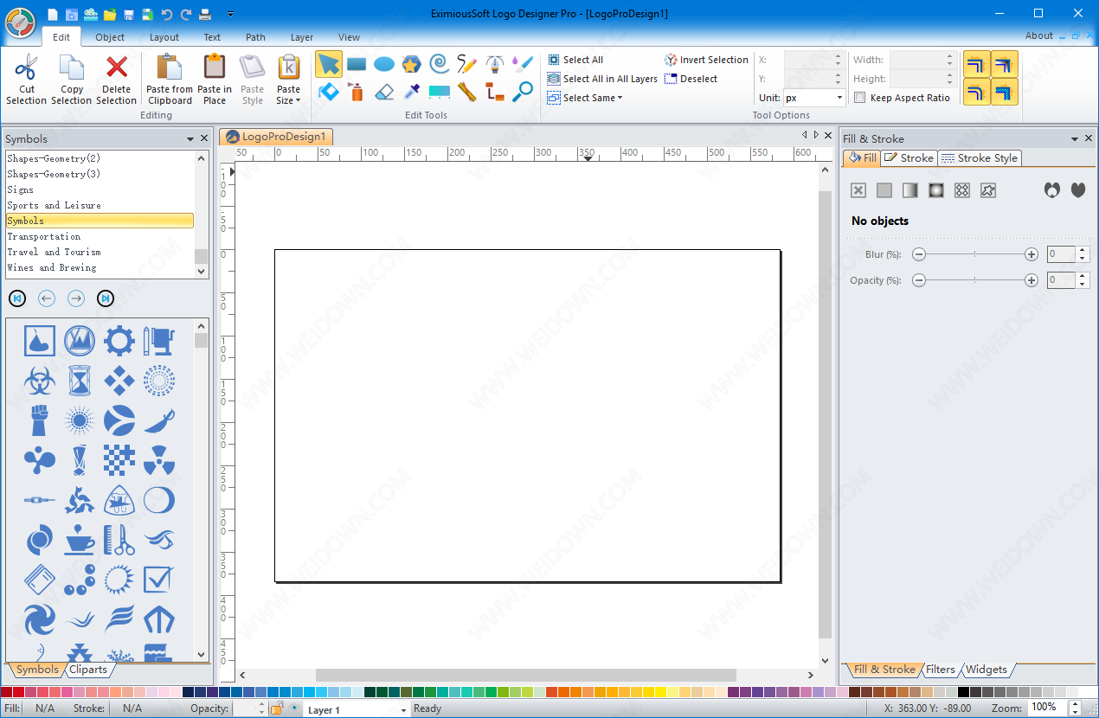Open the About link
The width and height of the screenshot is (1099, 718).
tap(1039, 35)
